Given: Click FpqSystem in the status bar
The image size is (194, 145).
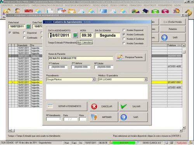Looking at the screenshot, I should [x=182, y=143].
